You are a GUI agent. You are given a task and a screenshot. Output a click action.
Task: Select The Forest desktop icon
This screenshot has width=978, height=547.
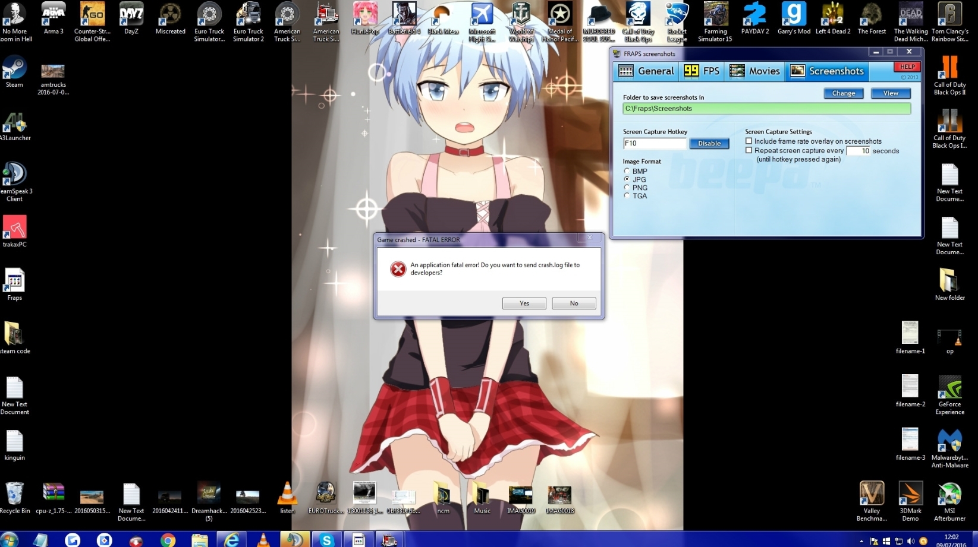pos(872,19)
